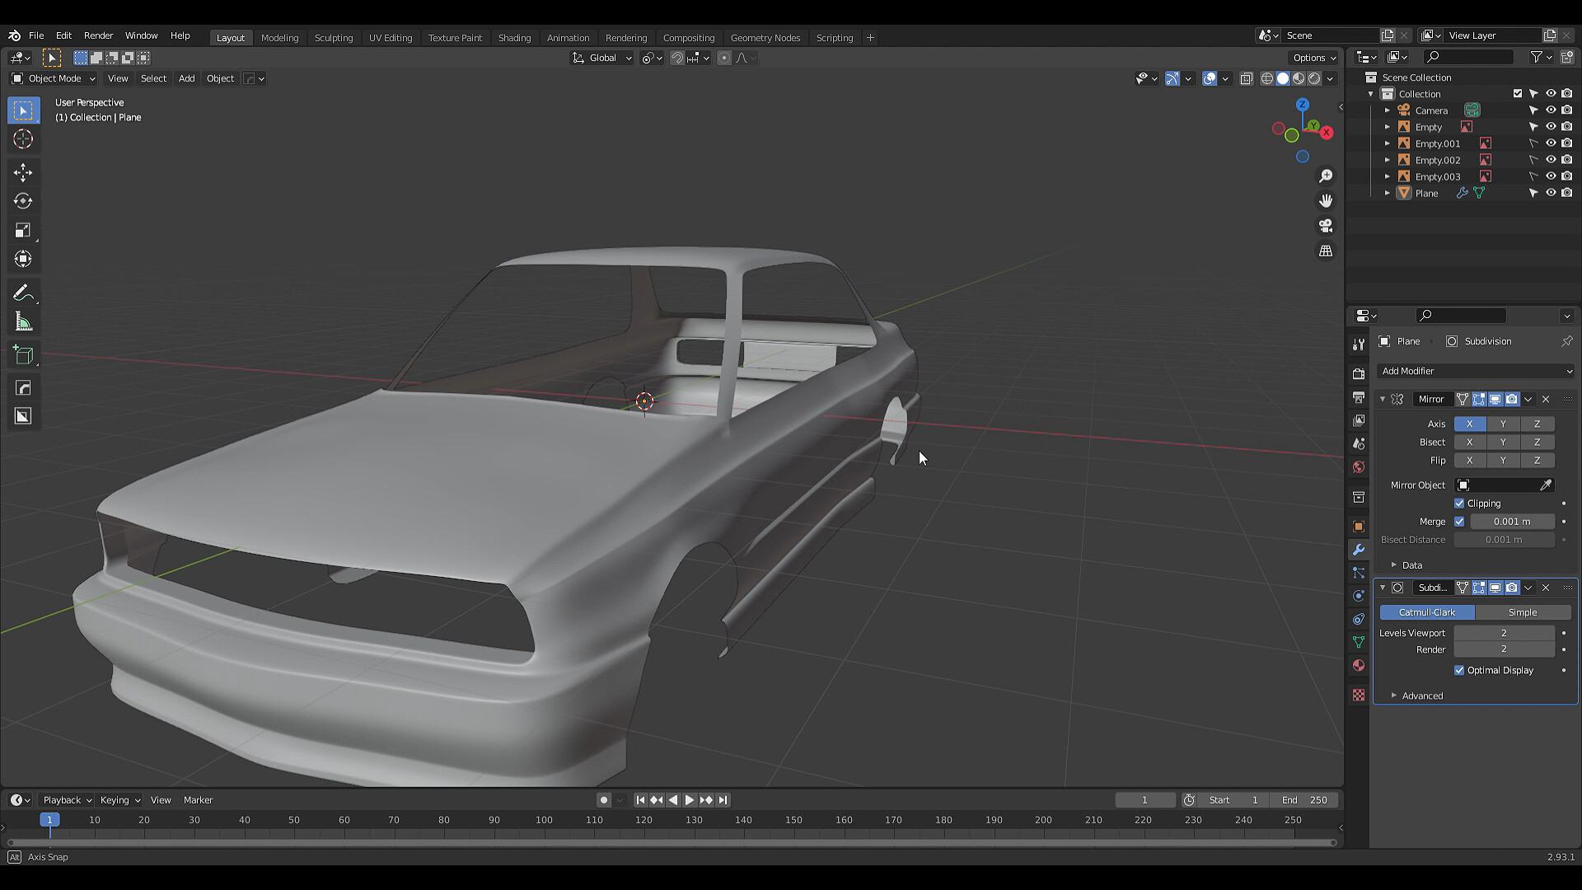Uncheck Clipping in Mirror modifier
Viewport: 1582px width, 890px height.
coord(1459,504)
